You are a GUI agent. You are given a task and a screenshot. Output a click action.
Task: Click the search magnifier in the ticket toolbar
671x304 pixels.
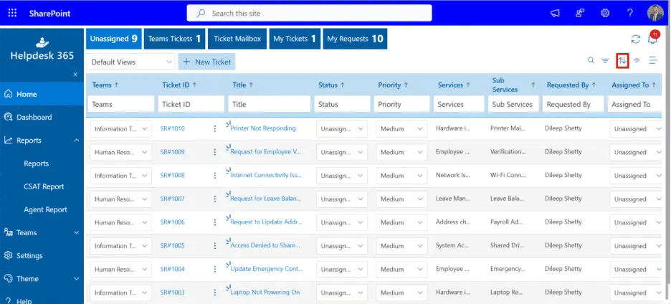click(591, 60)
